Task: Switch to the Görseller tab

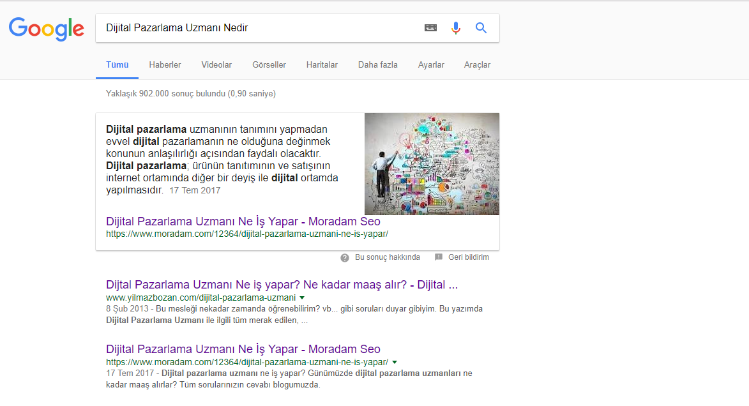Action: (x=269, y=65)
